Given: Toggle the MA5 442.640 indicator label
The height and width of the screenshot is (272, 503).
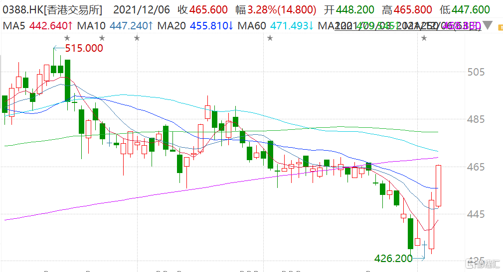Looking at the screenshot, I should pos(38,25).
